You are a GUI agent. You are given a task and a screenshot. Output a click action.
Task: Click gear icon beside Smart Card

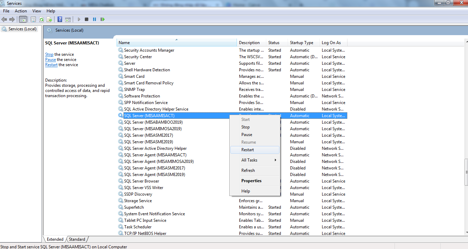[x=120, y=76]
